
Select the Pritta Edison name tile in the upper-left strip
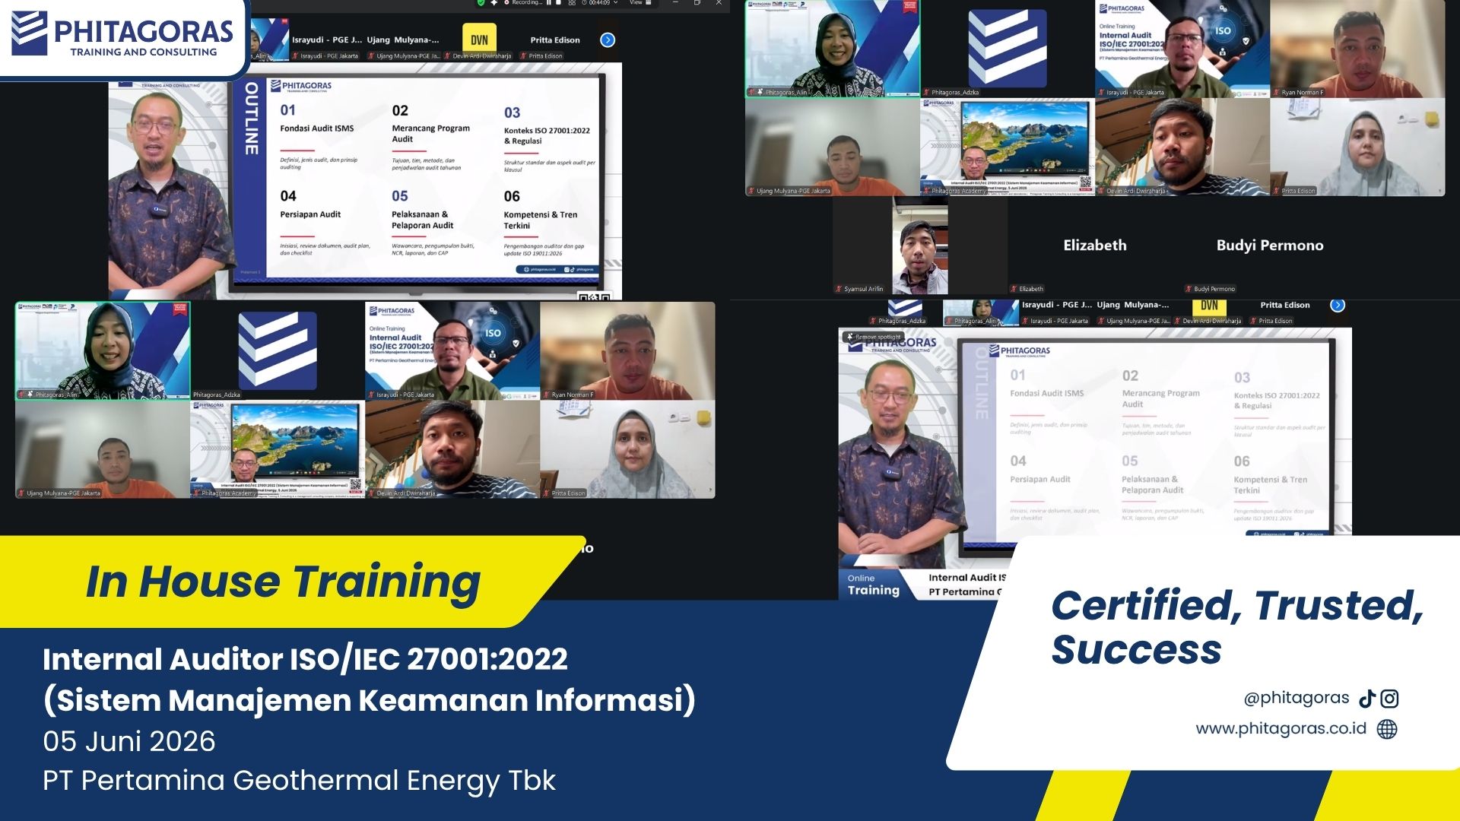pyautogui.click(x=555, y=40)
